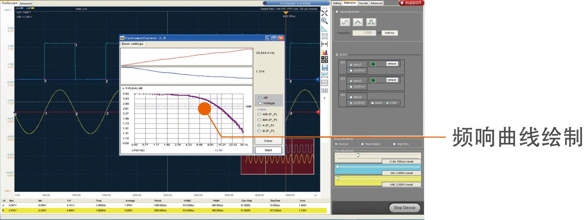This screenshot has height=220, width=585.
Task: Click the save floppy disk icon
Action: click(x=324, y=67)
